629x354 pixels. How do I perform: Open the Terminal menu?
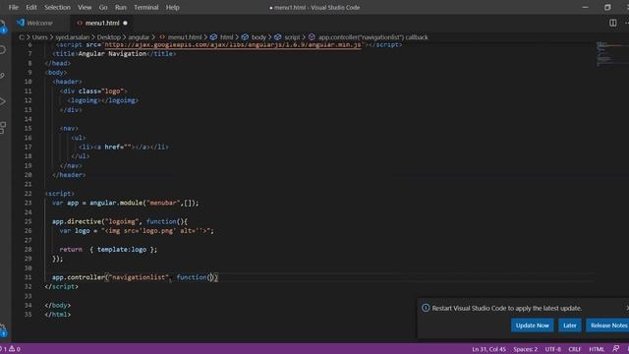146,7
